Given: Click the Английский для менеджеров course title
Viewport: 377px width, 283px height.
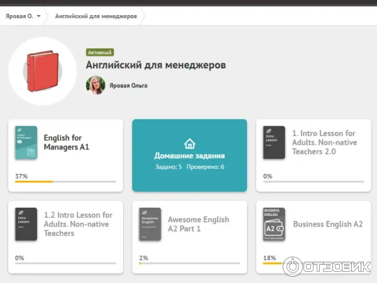Looking at the screenshot, I should [156, 65].
